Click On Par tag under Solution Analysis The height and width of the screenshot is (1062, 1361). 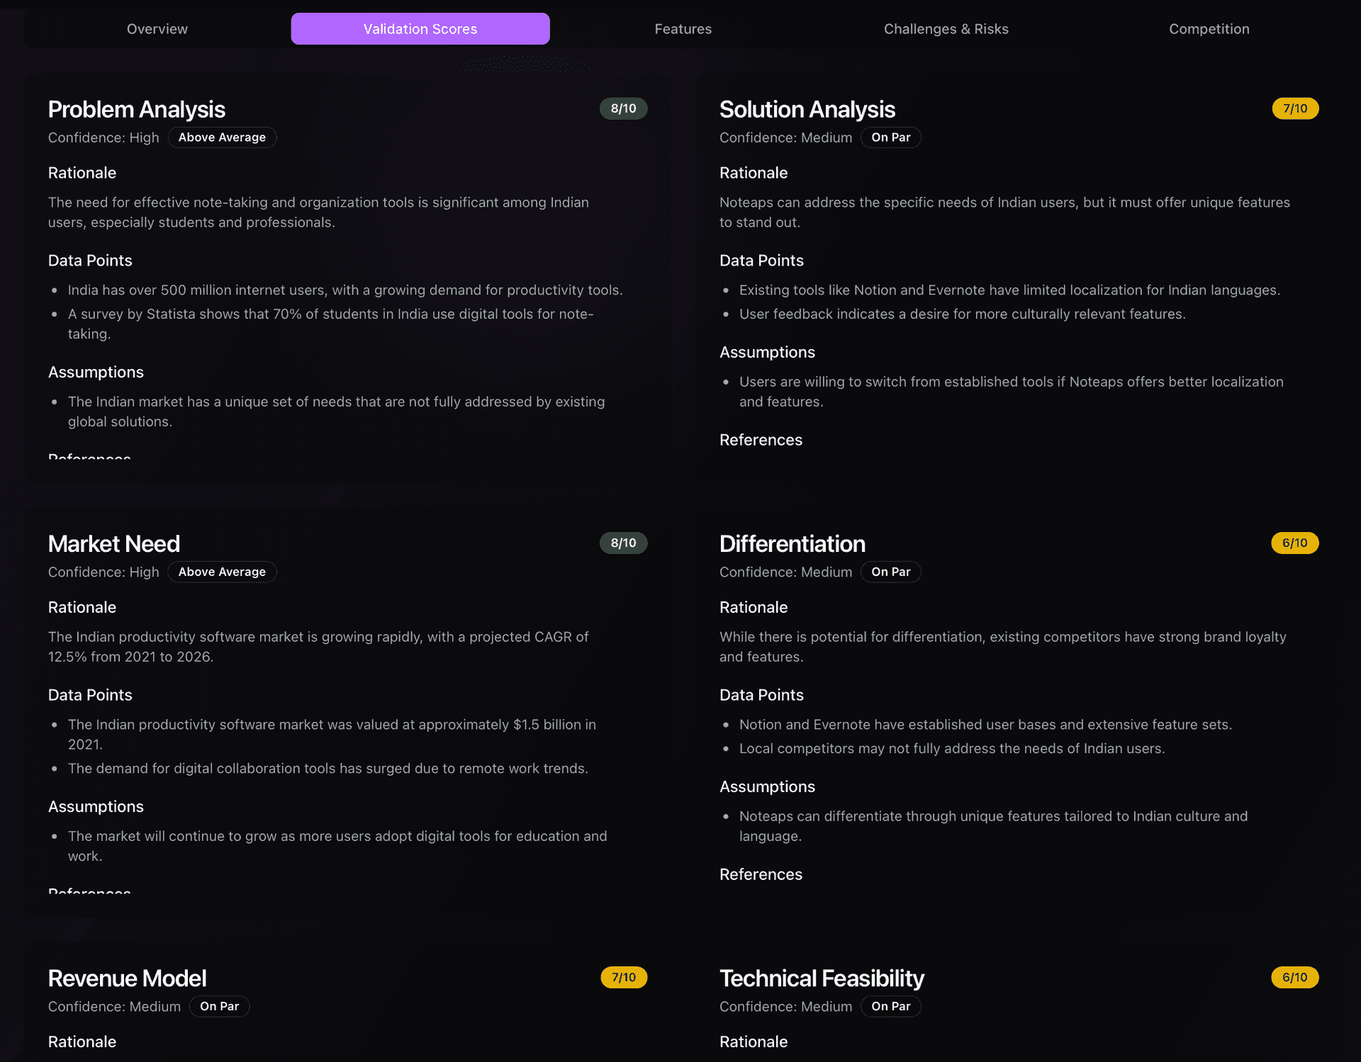point(891,137)
